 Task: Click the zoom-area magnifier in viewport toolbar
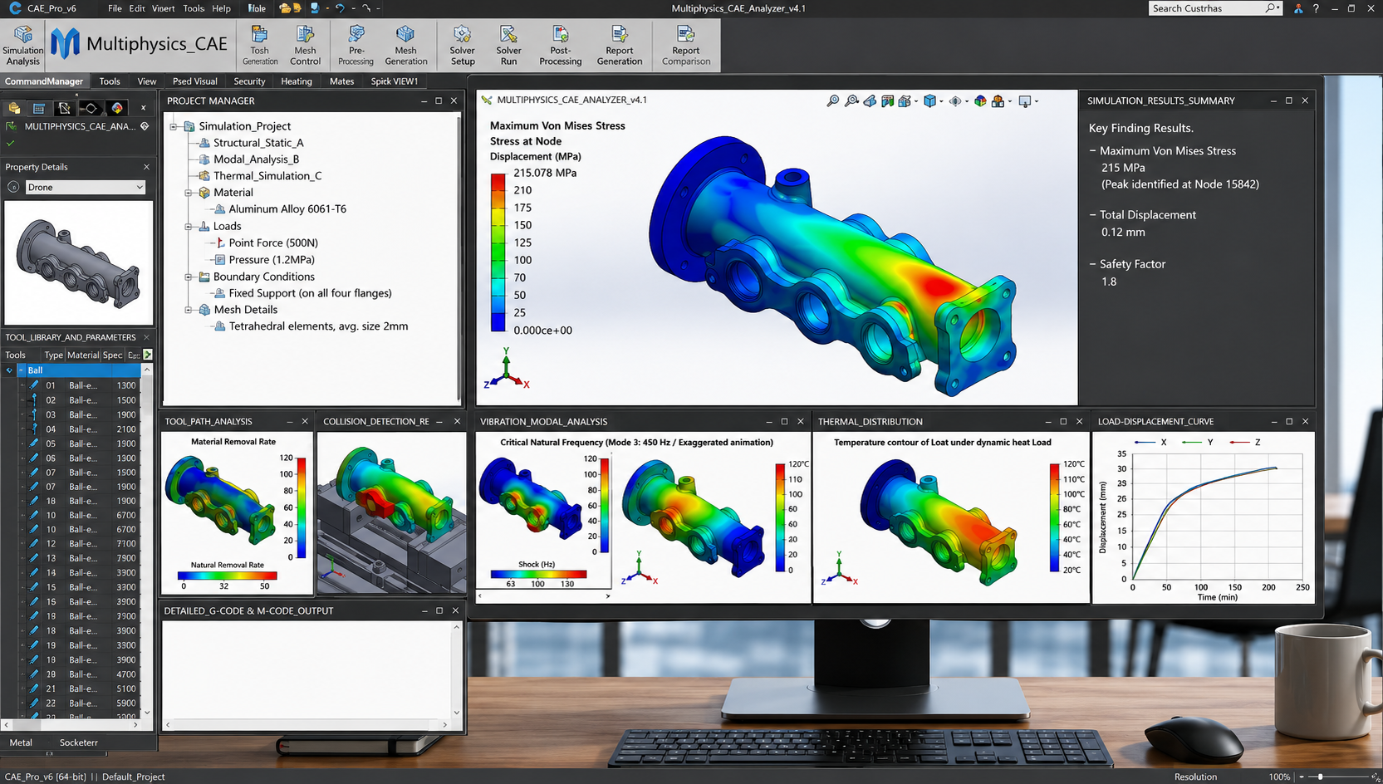pos(851,100)
